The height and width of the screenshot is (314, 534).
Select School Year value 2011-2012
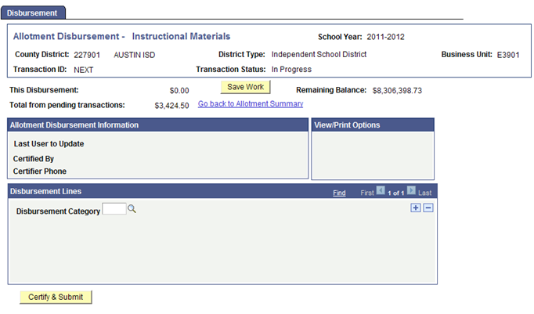385,37
